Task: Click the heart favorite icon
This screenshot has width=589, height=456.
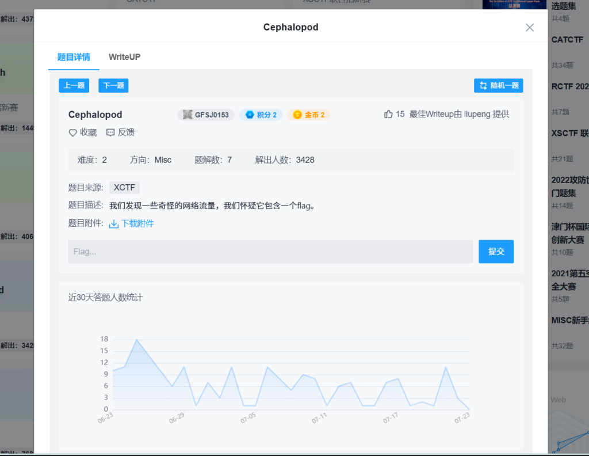Action: tap(73, 132)
